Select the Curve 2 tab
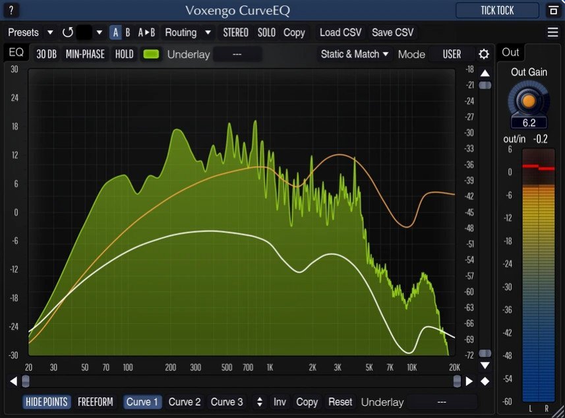 [185, 402]
